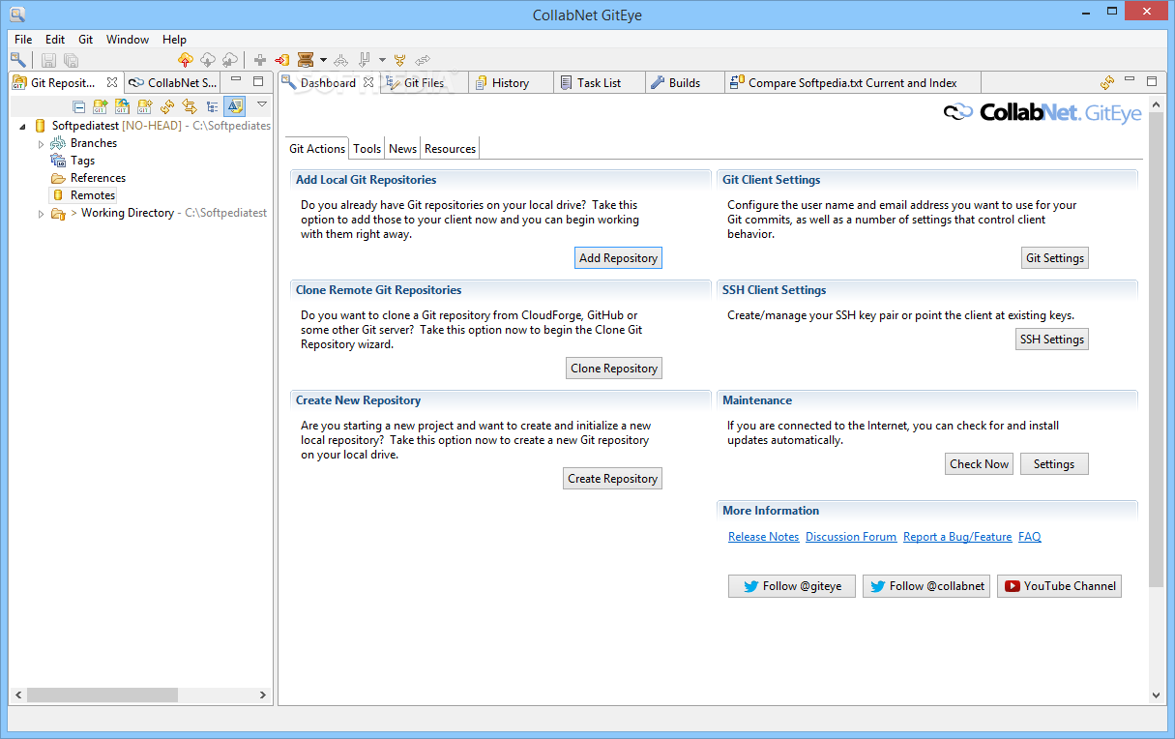Image resolution: width=1175 pixels, height=739 pixels.
Task: Click the Check Now button
Action: pos(979,464)
